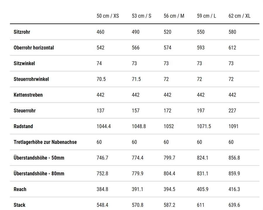Screen dimensions: 263x210
Task: Select the 59 cm / L column header
Action: click(206, 16)
